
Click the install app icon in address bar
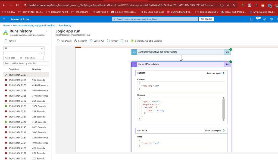click(222, 5)
